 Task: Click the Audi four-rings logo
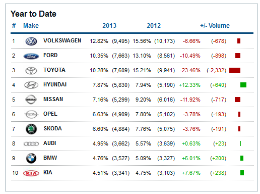(x=31, y=144)
